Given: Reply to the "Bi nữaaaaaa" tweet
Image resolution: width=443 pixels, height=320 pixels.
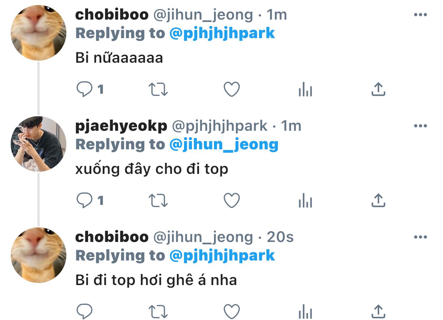Looking at the screenshot, I should pyautogui.click(x=85, y=89).
